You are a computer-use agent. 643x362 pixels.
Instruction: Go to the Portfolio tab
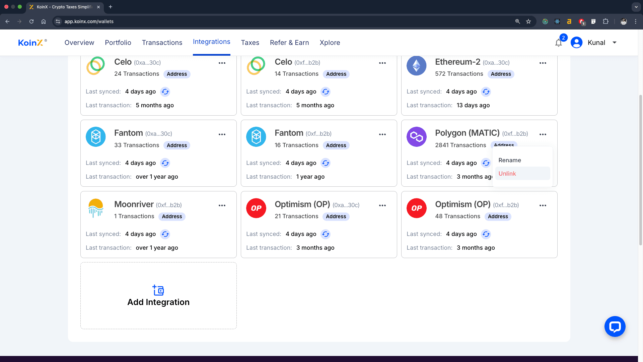(118, 43)
